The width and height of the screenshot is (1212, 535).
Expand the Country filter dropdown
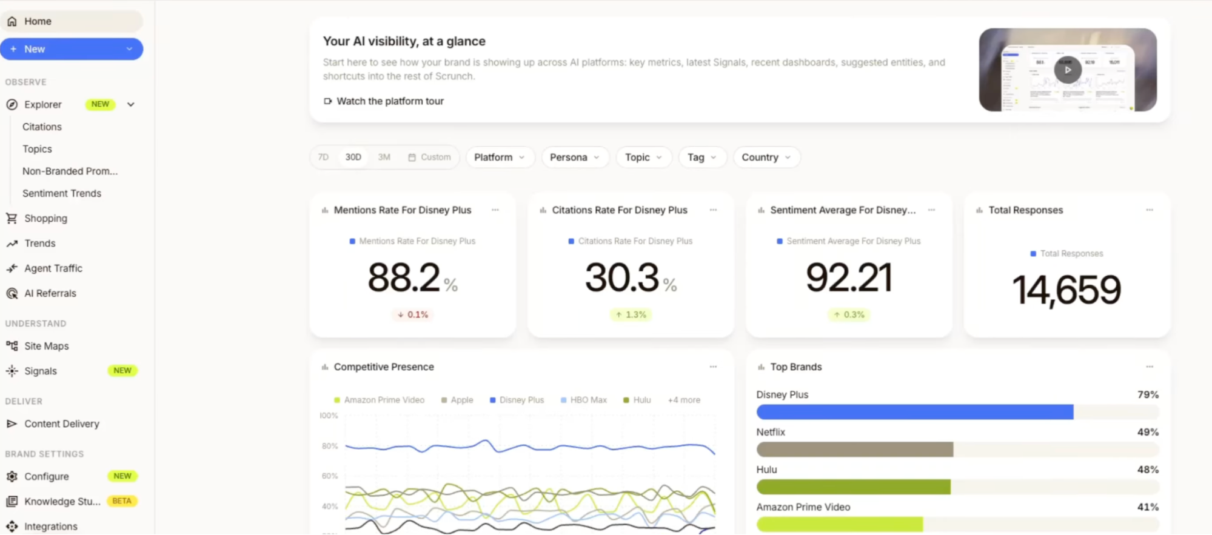pyautogui.click(x=766, y=157)
